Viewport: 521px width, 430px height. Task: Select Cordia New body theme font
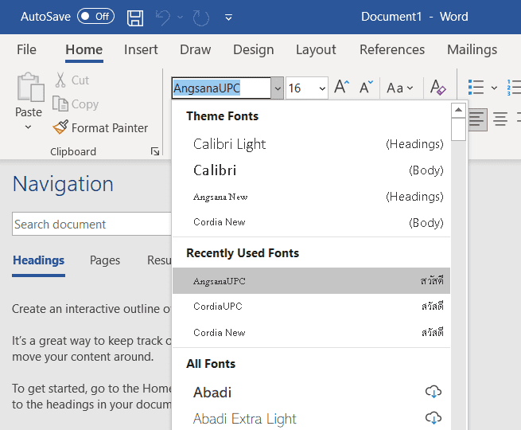click(311, 222)
